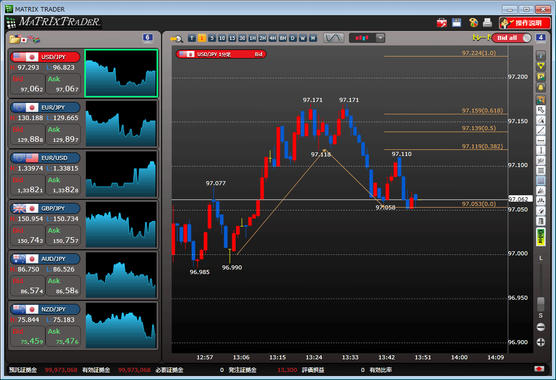Click the pencil edit-object tool icon
This screenshot has height=380, width=556.
[x=541, y=120]
